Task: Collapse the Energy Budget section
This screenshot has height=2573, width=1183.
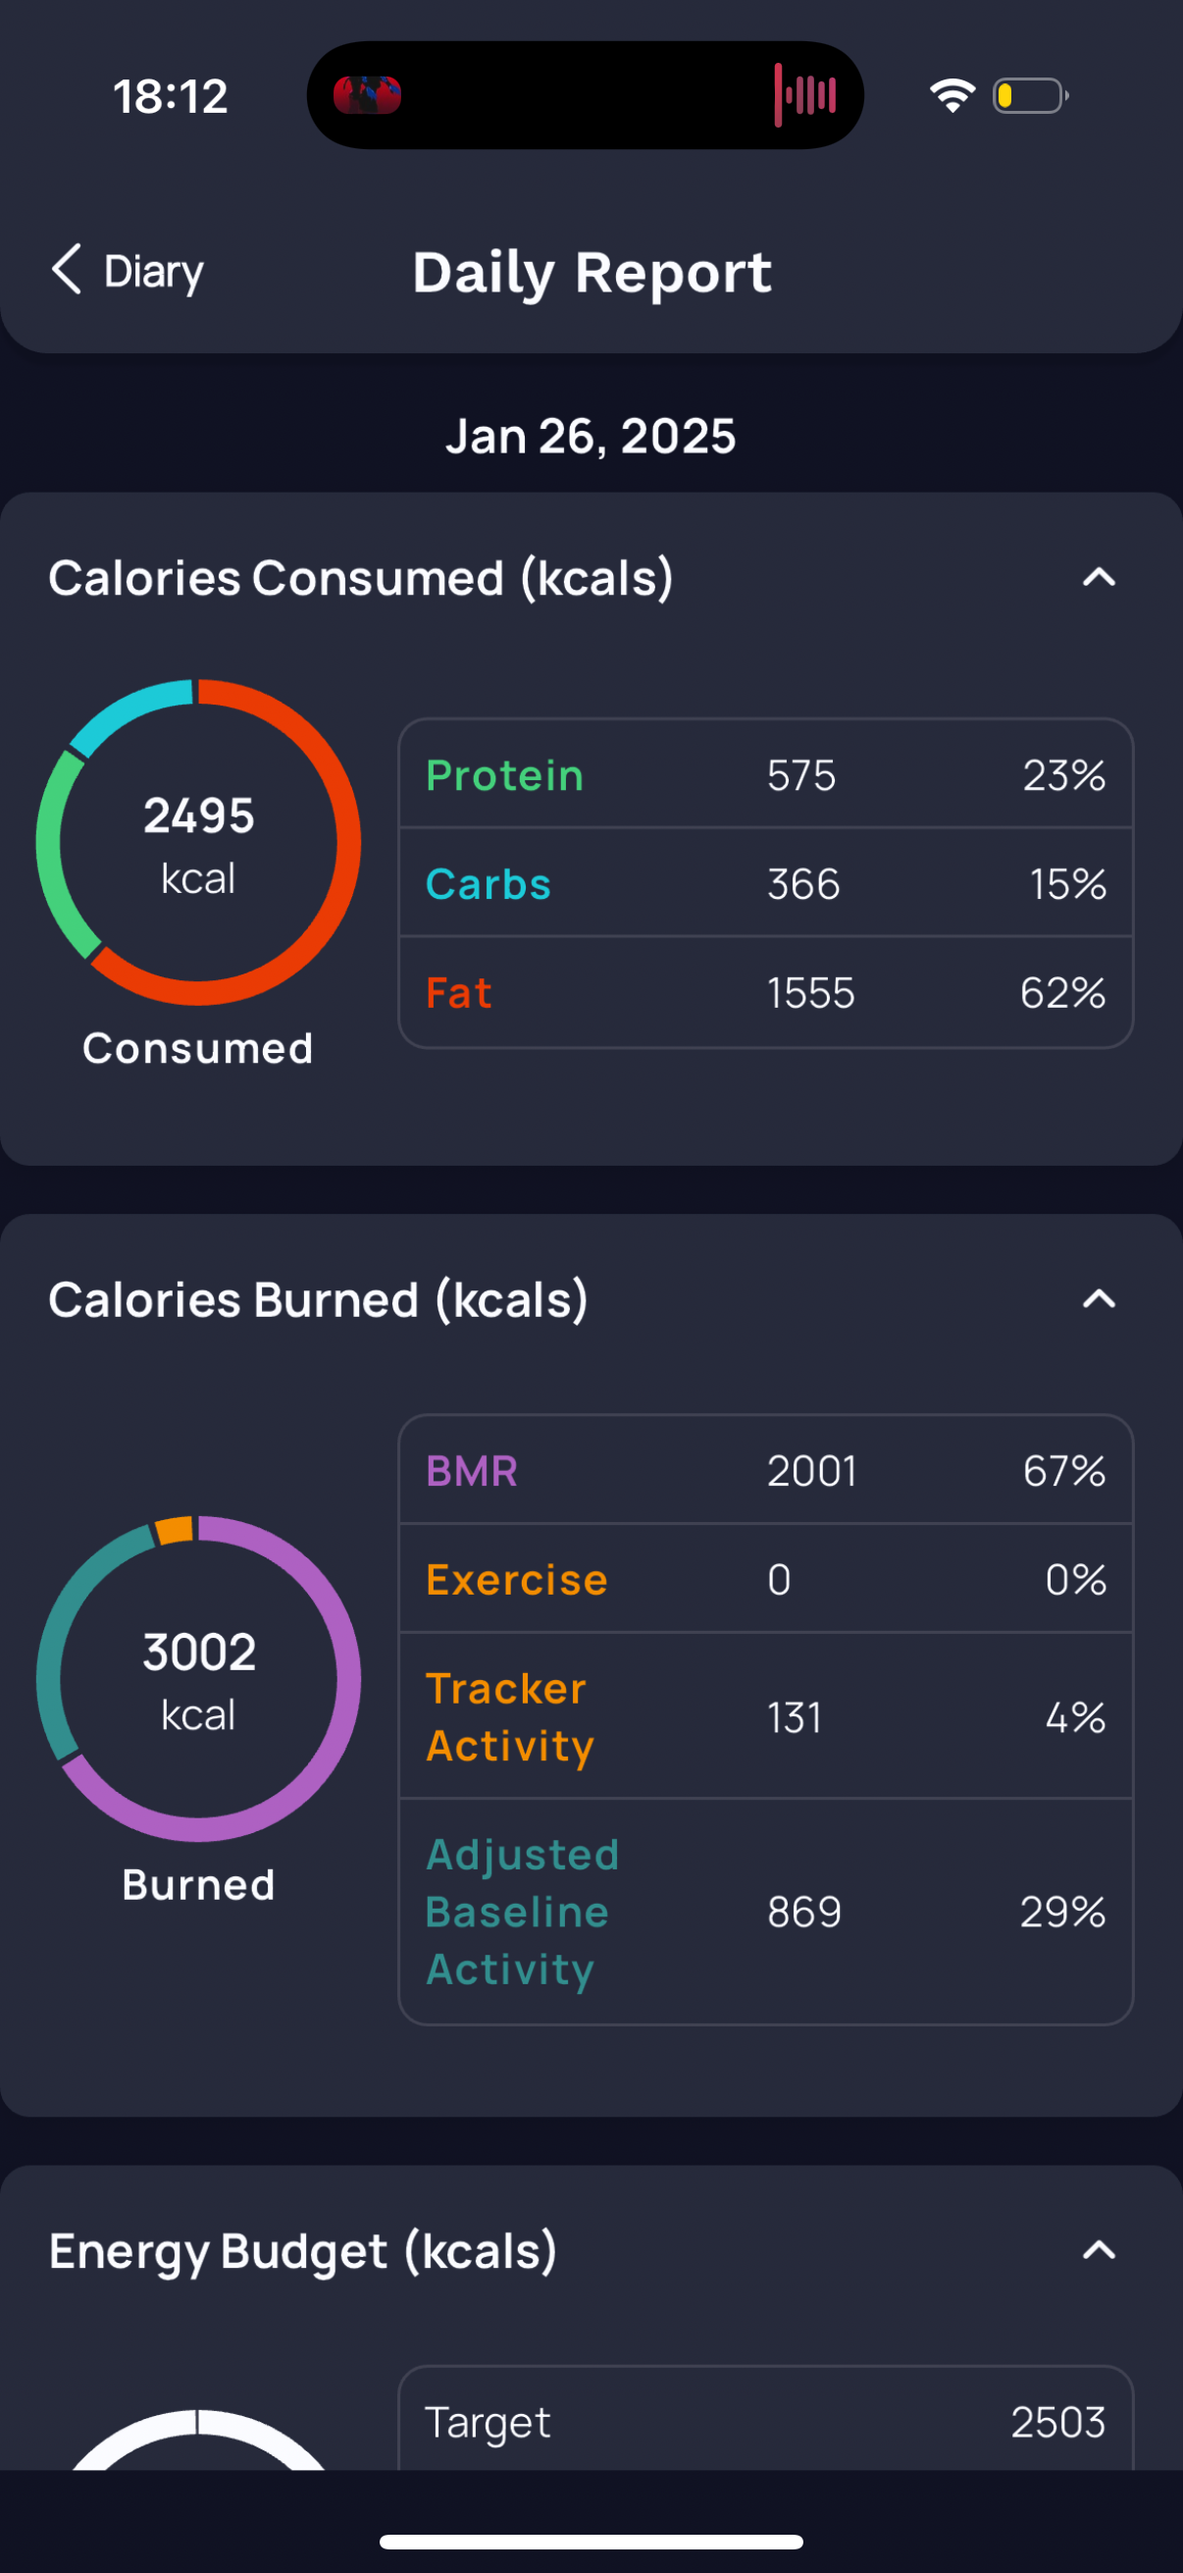Action: click(1098, 2249)
